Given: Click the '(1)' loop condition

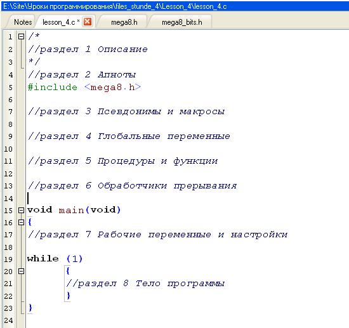Looking at the screenshot, I should coord(75,259).
